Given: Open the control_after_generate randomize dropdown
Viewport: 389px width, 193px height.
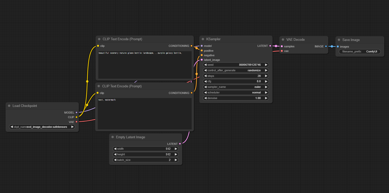Looking at the screenshot, I should (x=236, y=70).
